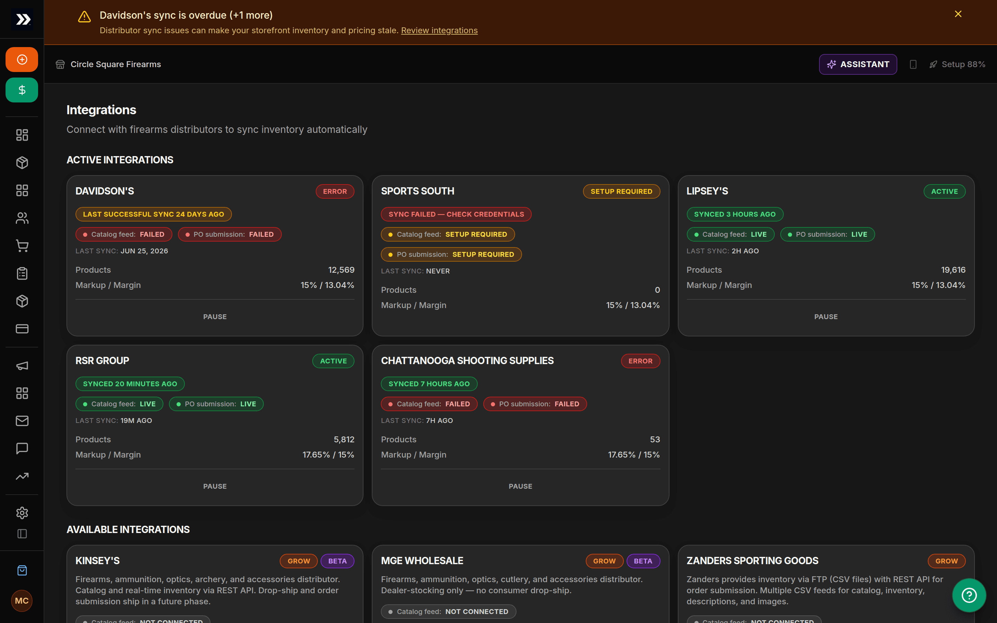Open the KINSEY'S integration card title
The width and height of the screenshot is (997, 623).
point(97,561)
